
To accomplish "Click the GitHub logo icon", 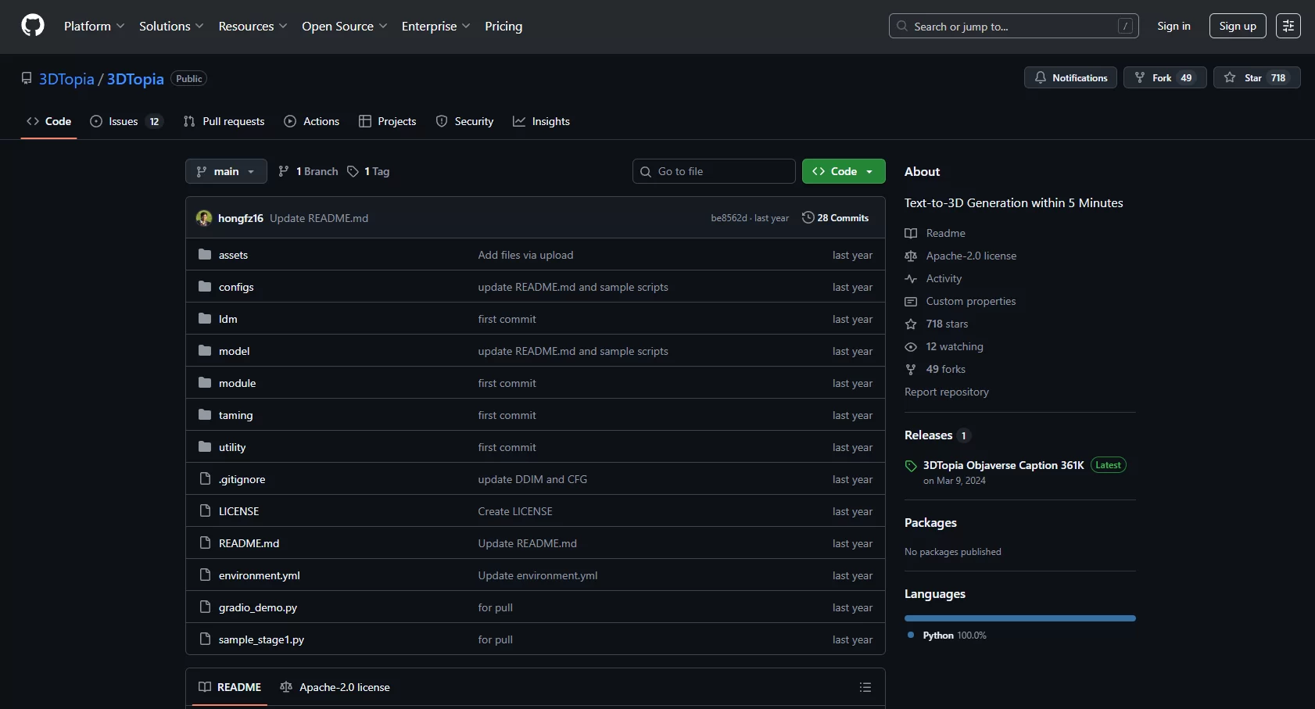I will (33, 26).
